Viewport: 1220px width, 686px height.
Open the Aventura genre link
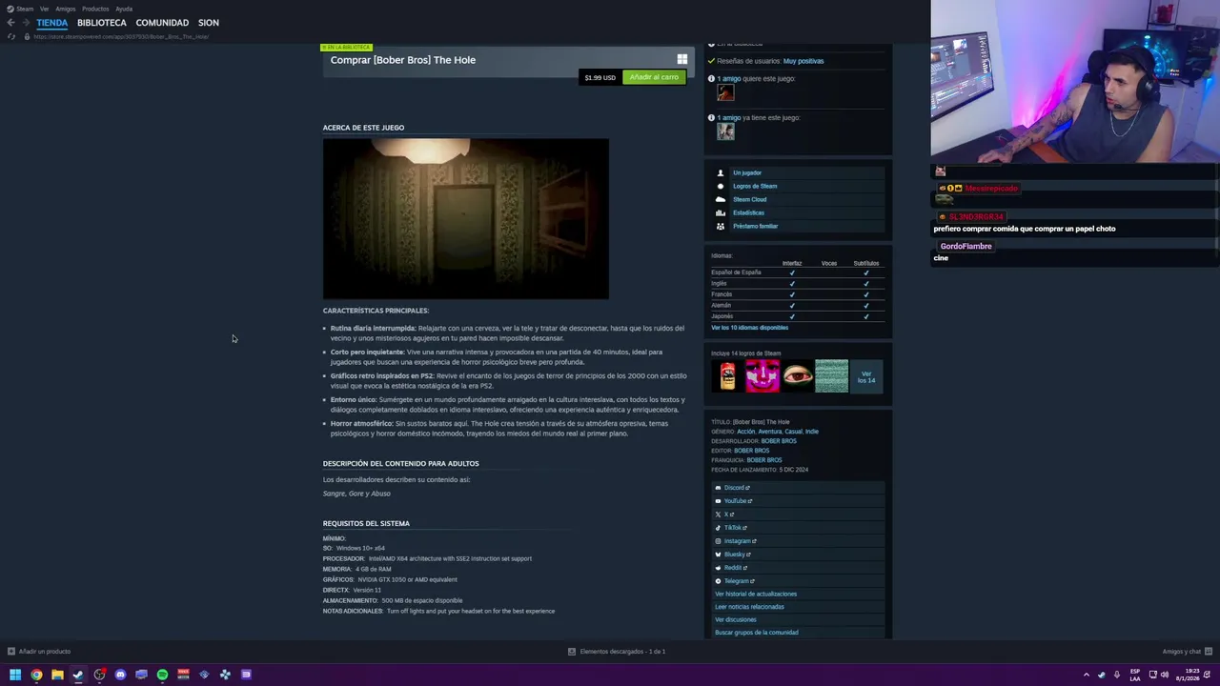coord(770,432)
